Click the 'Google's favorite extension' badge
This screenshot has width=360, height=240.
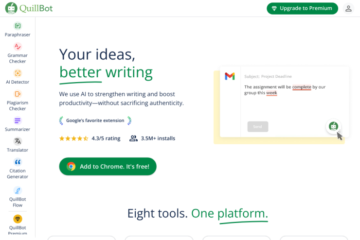point(95,120)
